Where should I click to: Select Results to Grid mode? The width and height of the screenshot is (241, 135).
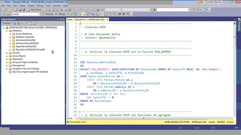pos(102,14)
